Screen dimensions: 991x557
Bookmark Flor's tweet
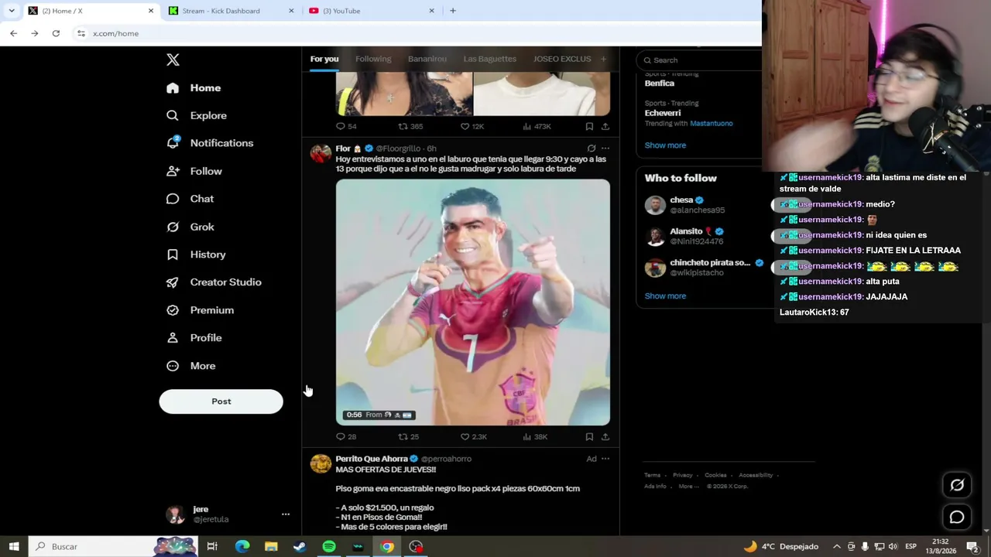click(x=589, y=436)
